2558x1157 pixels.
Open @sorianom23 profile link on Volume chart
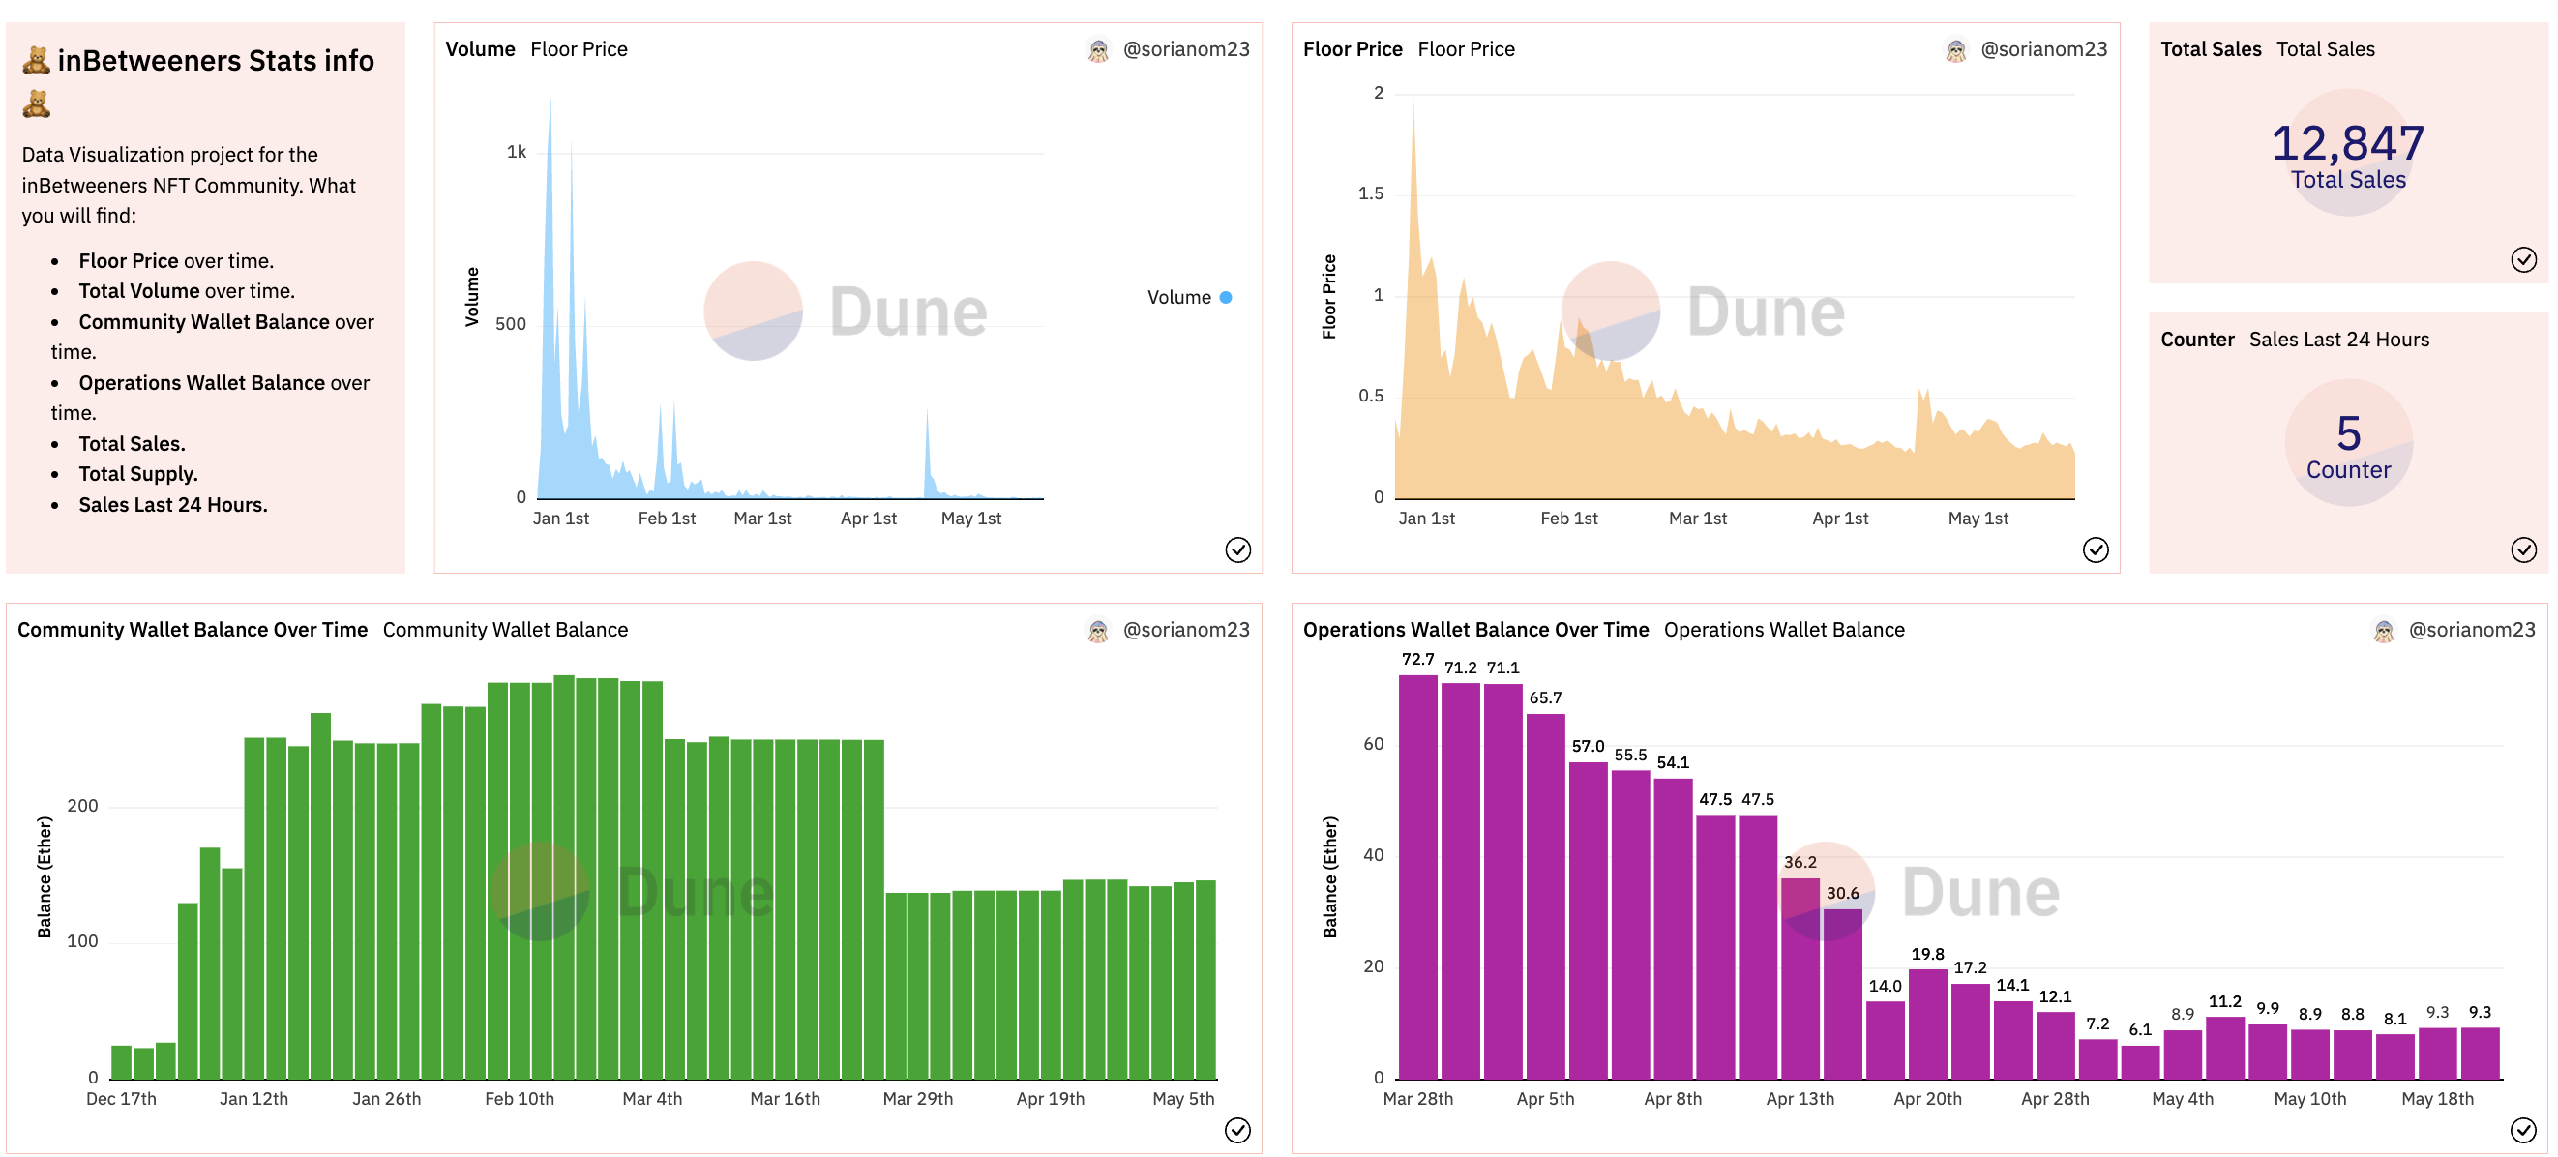[1186, 49]
